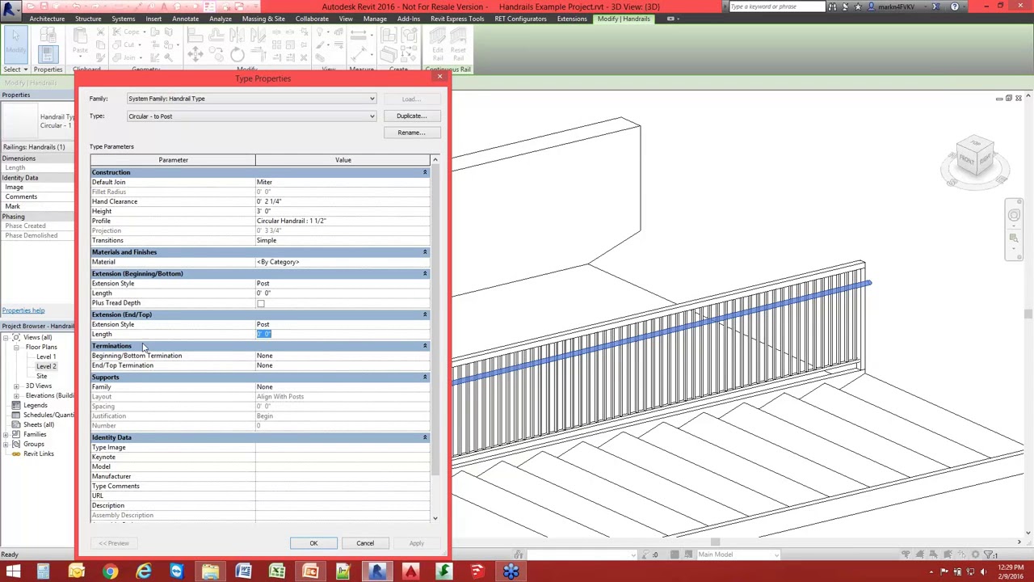Collapse the Identity Data section
This screenshot has height=582, width=1034.
coord(425,437)
